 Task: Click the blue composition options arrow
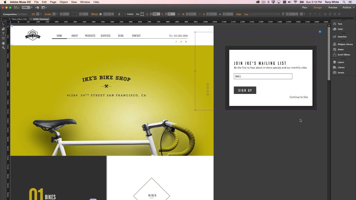320,32
